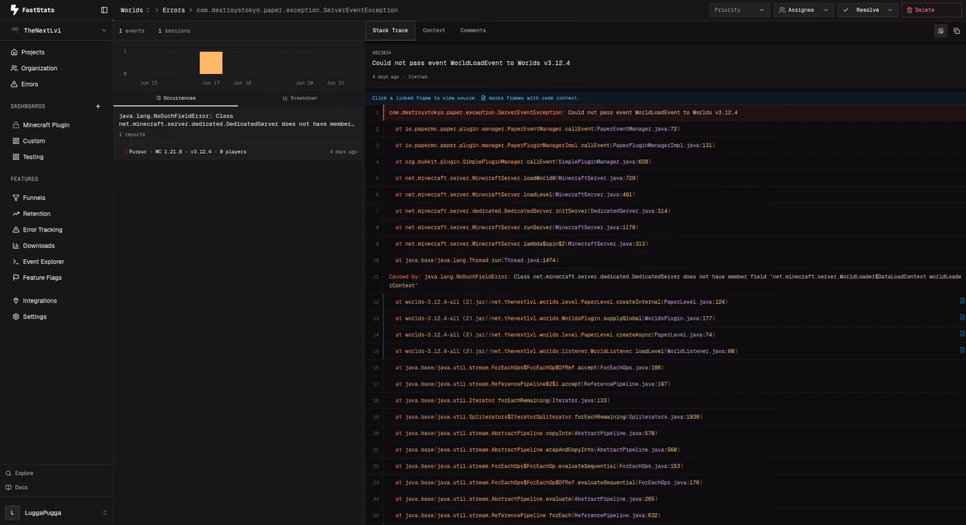
Task: Delete this error with the Delete button
Action: pyautogui.click(x=931, y=10)
